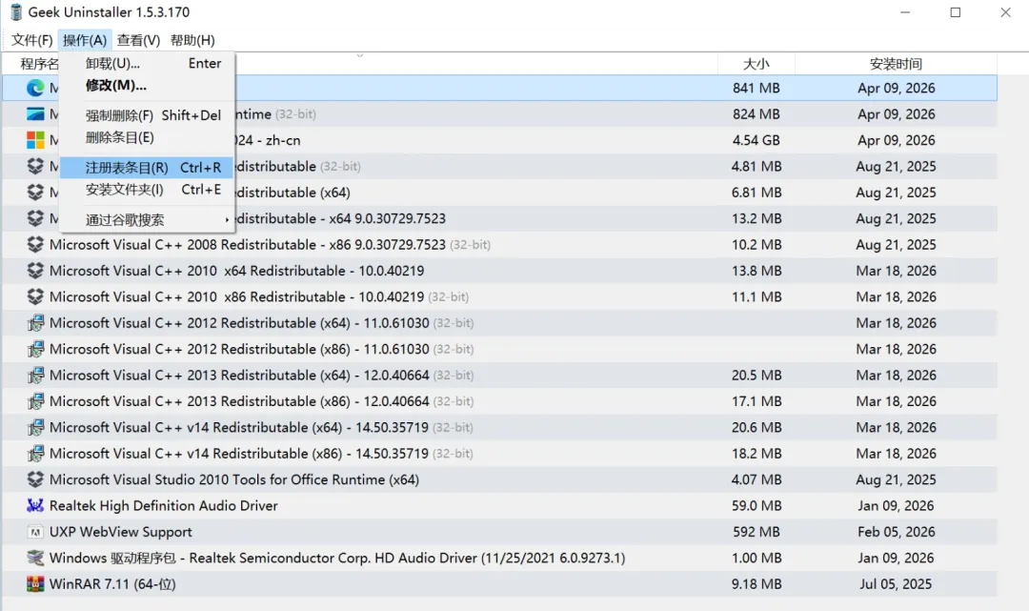Select Visual C++ 2012 Redistributable (x86) 11.0.61030
The width and height of the screenshot is (1029, 611).
pyautogui.click(x=500, y=349)
